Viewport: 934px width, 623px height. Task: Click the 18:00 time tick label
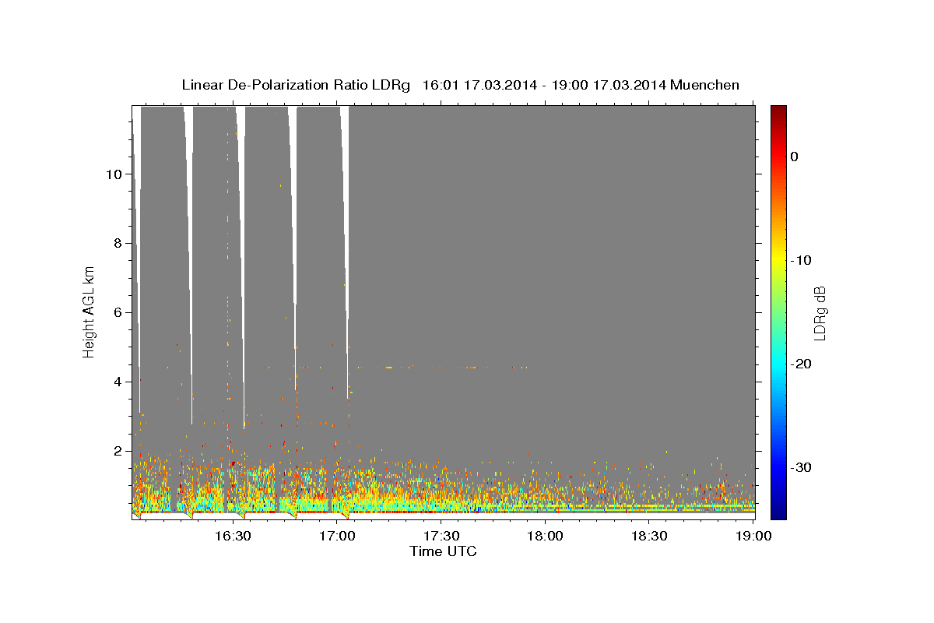click(x=546, y=536)
